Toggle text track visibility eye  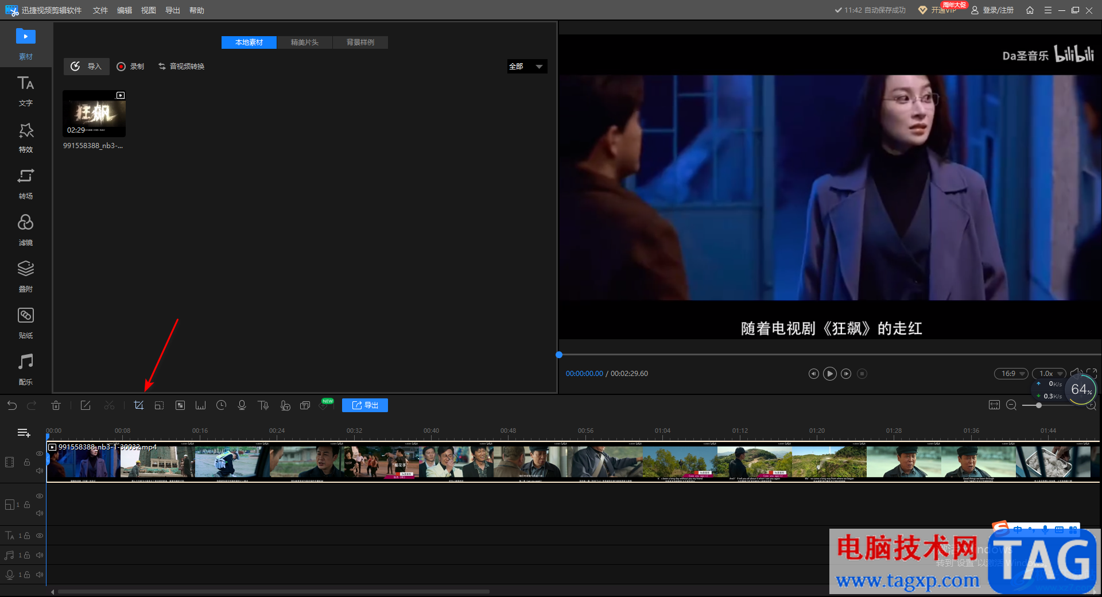tap(40, 536)
